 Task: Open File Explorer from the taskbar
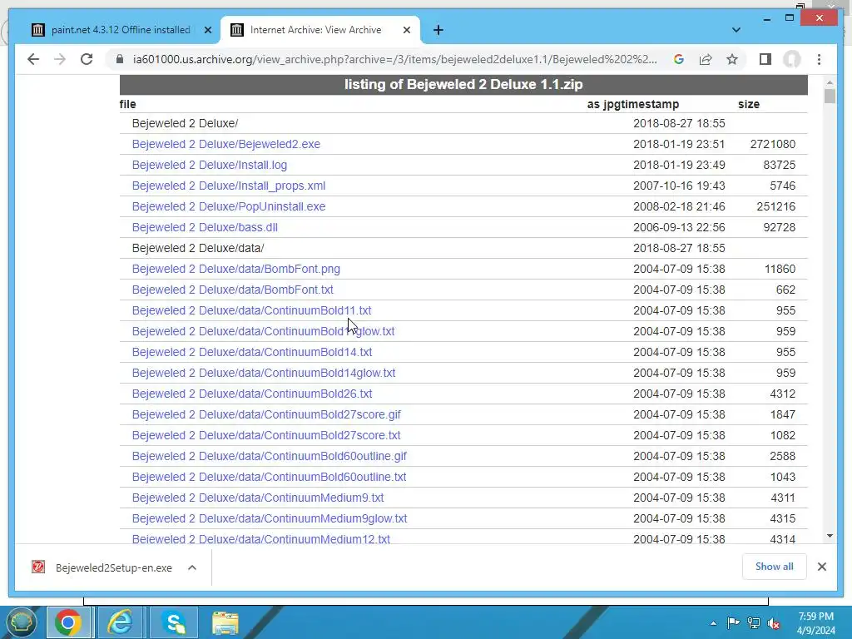[225, 622]
